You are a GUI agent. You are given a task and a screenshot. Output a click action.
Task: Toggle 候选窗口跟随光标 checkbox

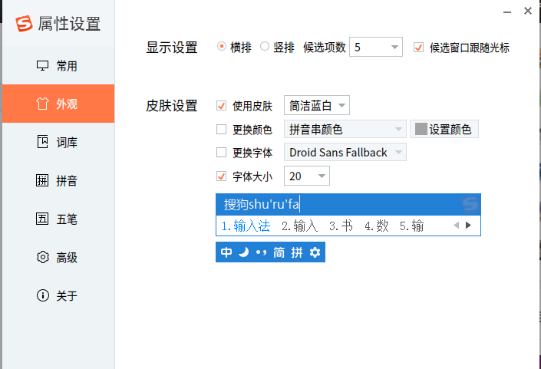click(418, 48)
